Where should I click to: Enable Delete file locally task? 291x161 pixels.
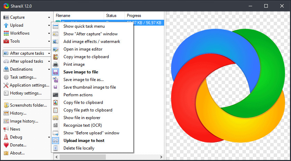[x=92, y=148]
